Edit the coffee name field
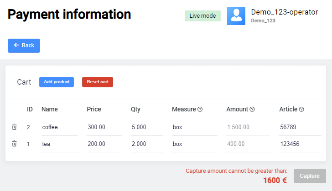This screenshot has width=332, height=191. [x=59, y=127]
